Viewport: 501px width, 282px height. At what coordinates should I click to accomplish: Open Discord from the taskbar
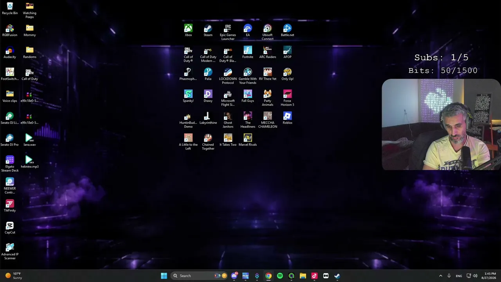coord(234,276)
